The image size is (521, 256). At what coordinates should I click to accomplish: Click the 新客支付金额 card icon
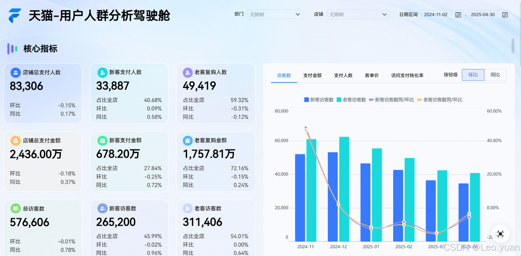(102, 141)
